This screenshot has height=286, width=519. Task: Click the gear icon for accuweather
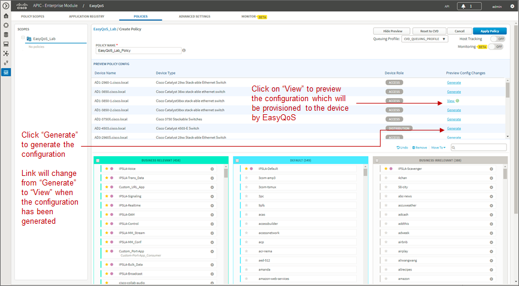pos(491,206)
